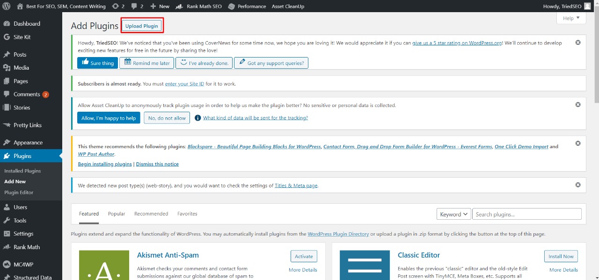
Task: Open Installed Plugins submenu item
Action: pyautogui.click(x=22, y=171)
